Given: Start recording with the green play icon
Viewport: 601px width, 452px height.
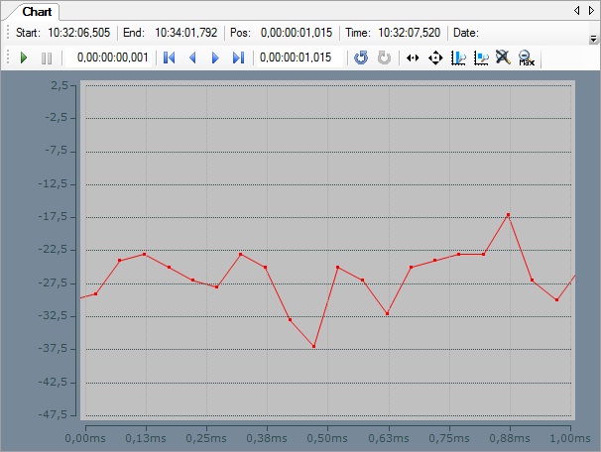Looking at the screenshot, I should [24, 57].
